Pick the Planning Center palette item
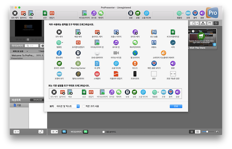Image resolution: width=232 pixels, height=149 pixels. click(x=78, y=65)
